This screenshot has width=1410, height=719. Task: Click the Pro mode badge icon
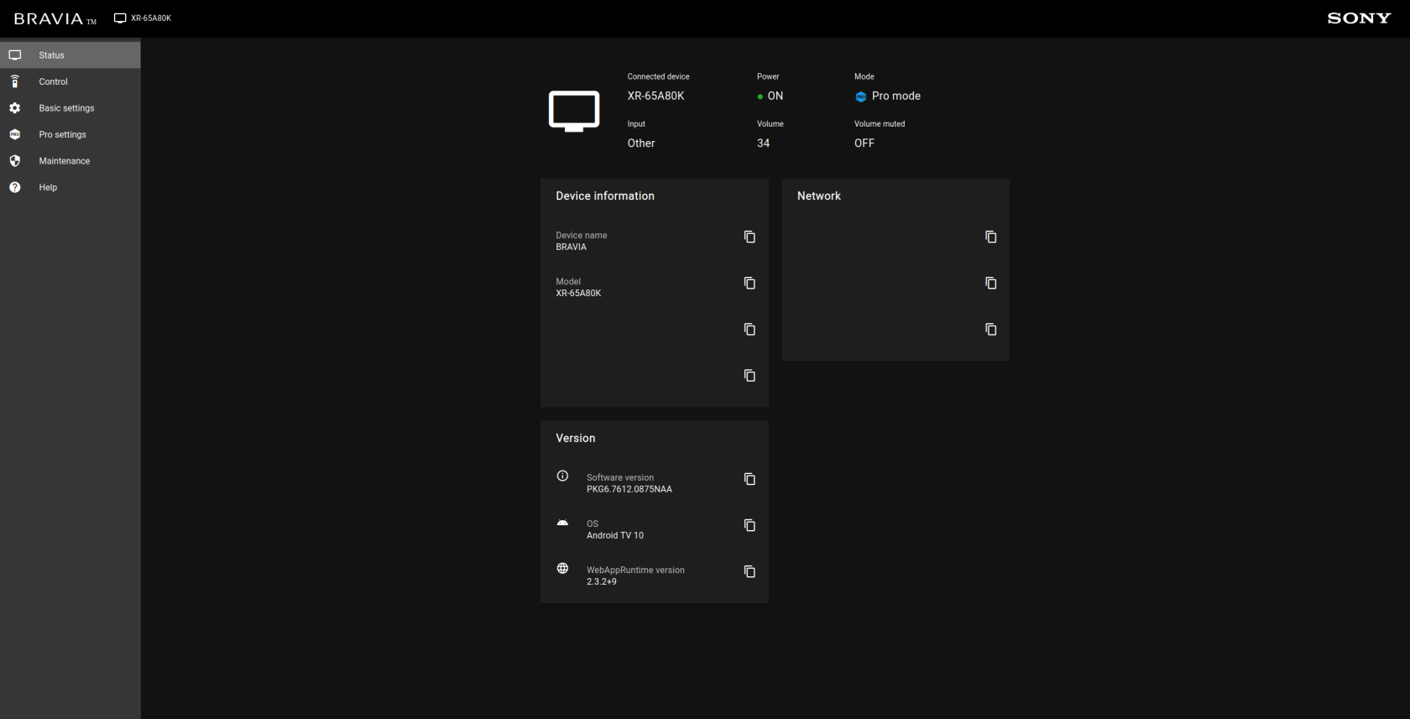860,96
